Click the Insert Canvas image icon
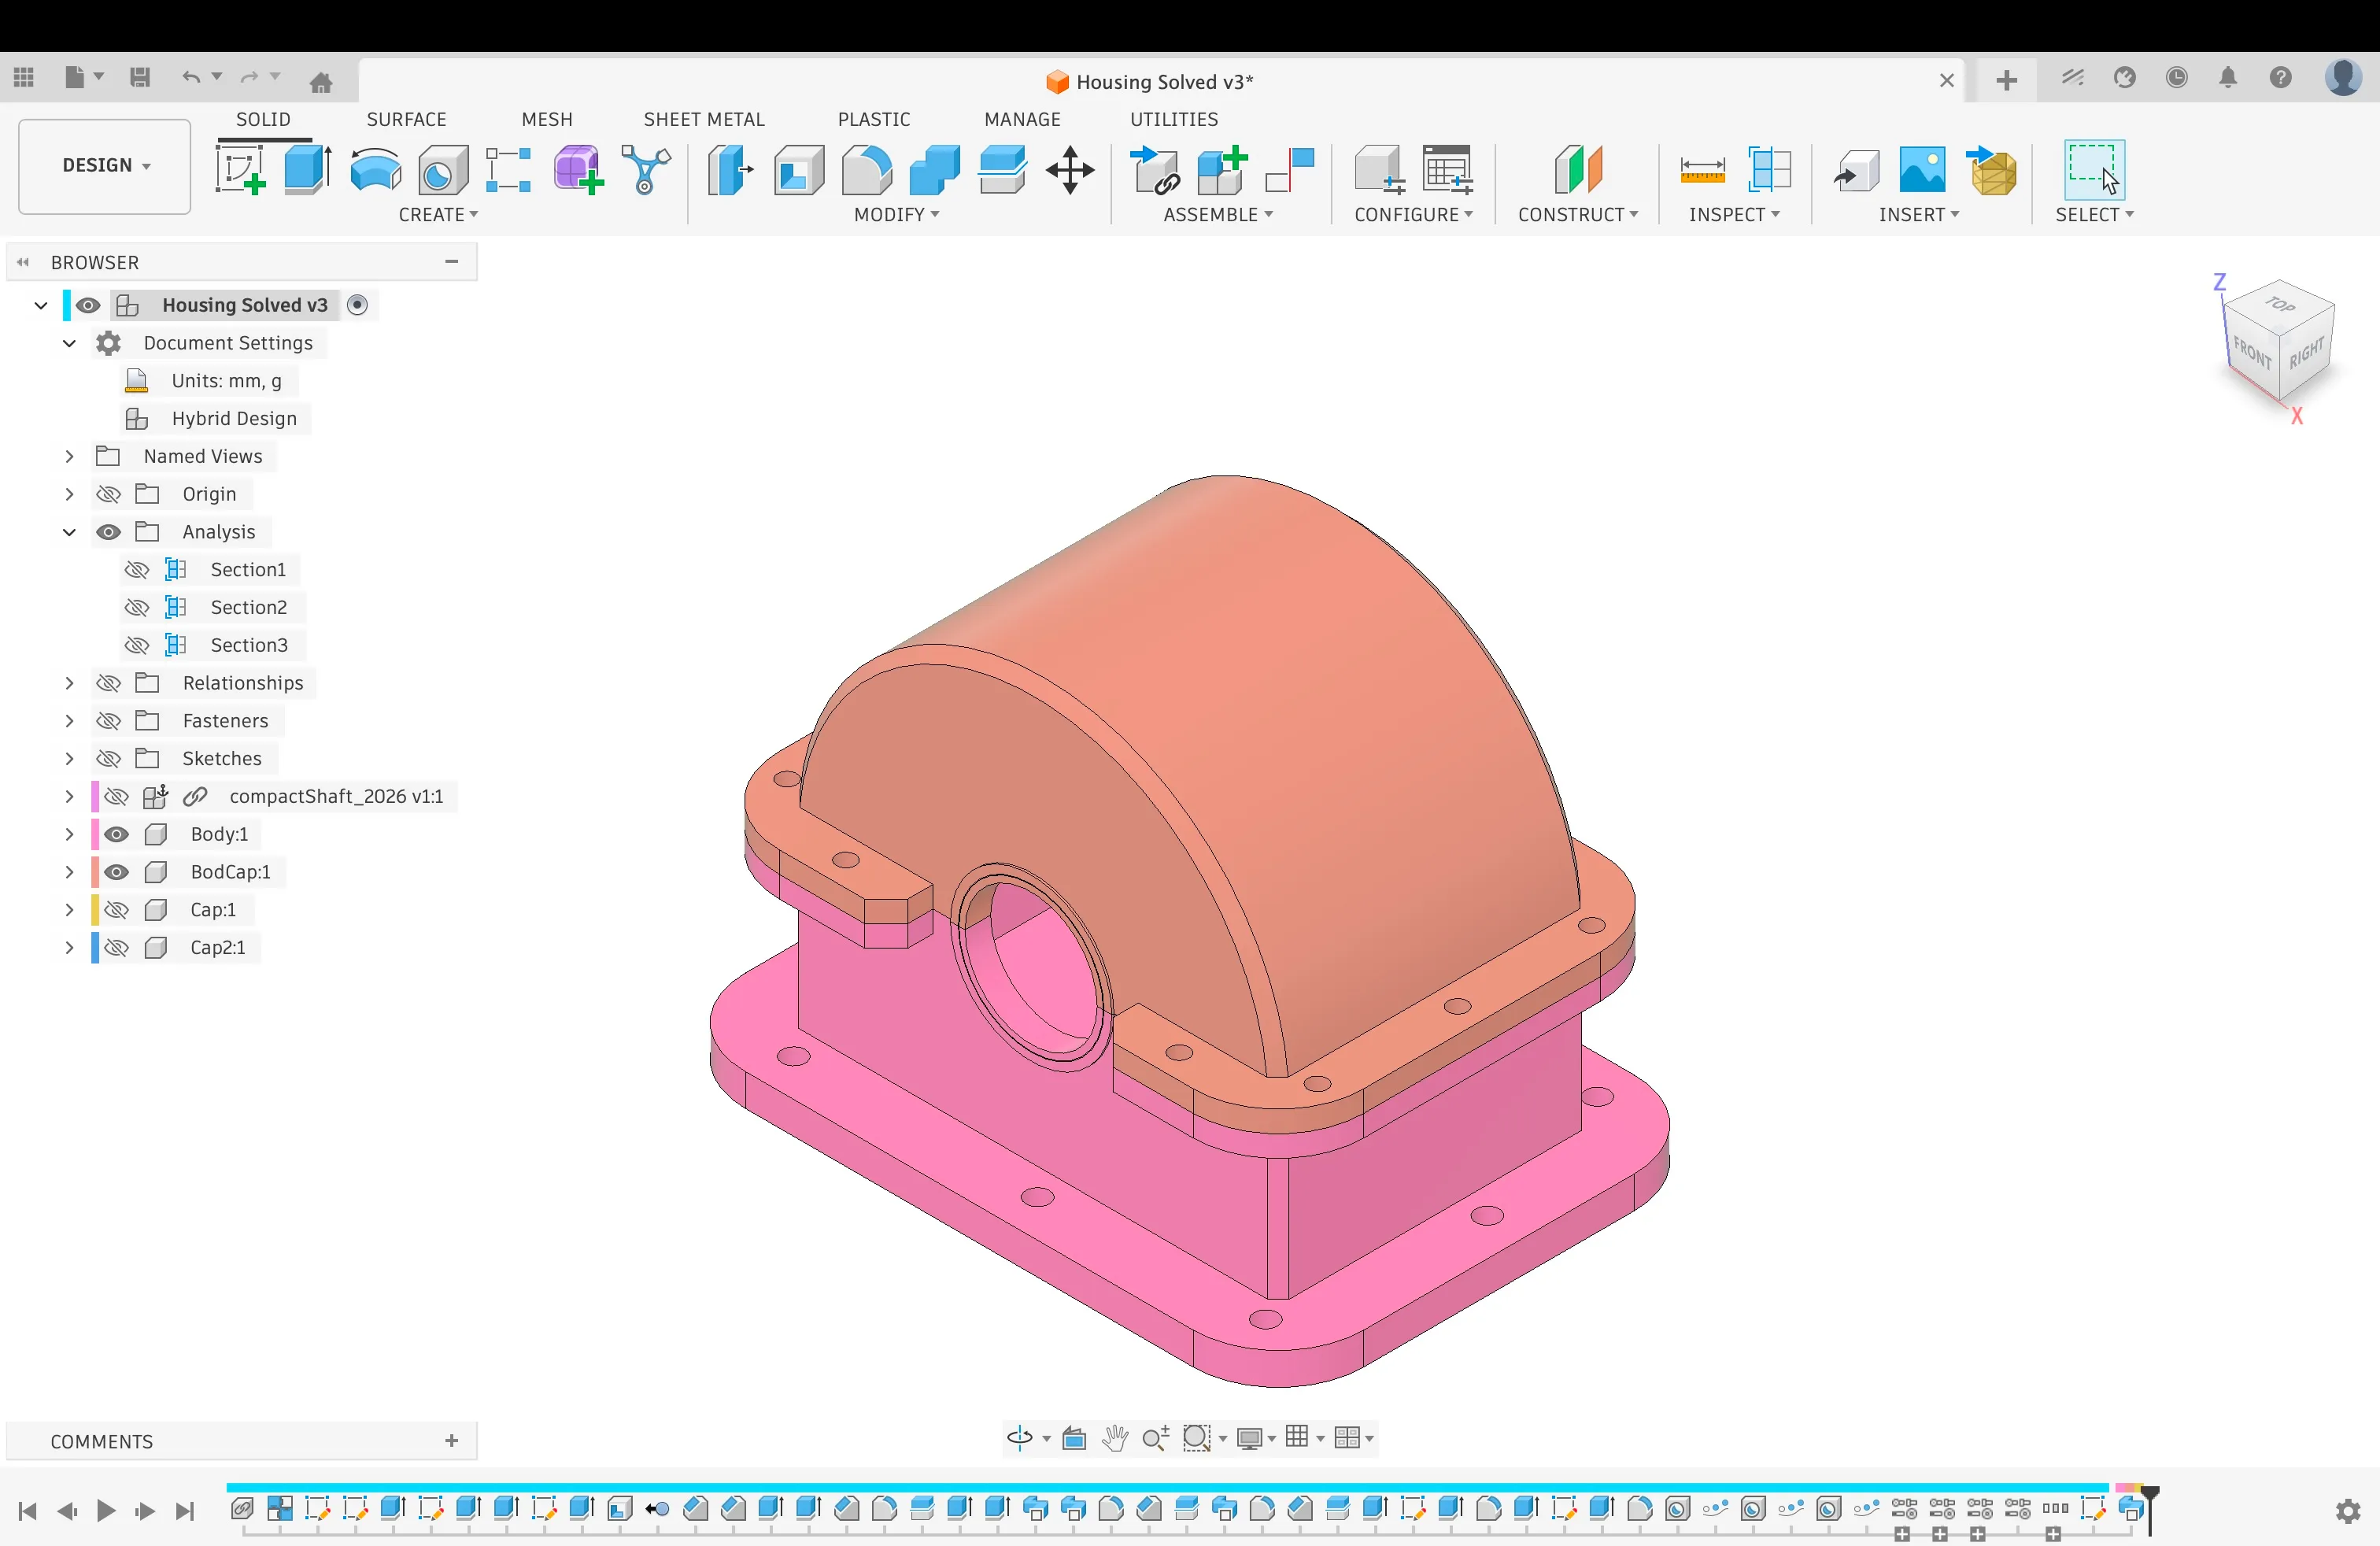The image size is (2380, 1546). tap(1922, 169)
